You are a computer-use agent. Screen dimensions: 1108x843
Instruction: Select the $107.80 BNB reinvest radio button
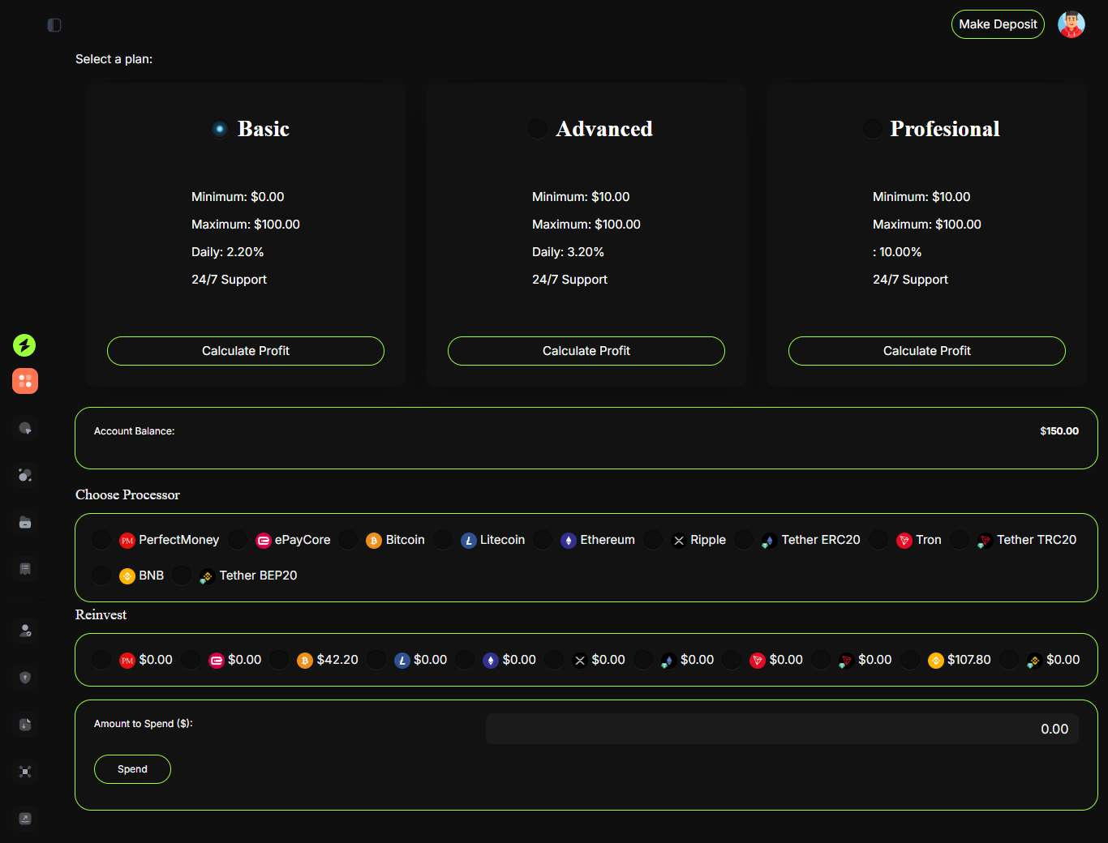coord(910,660)
